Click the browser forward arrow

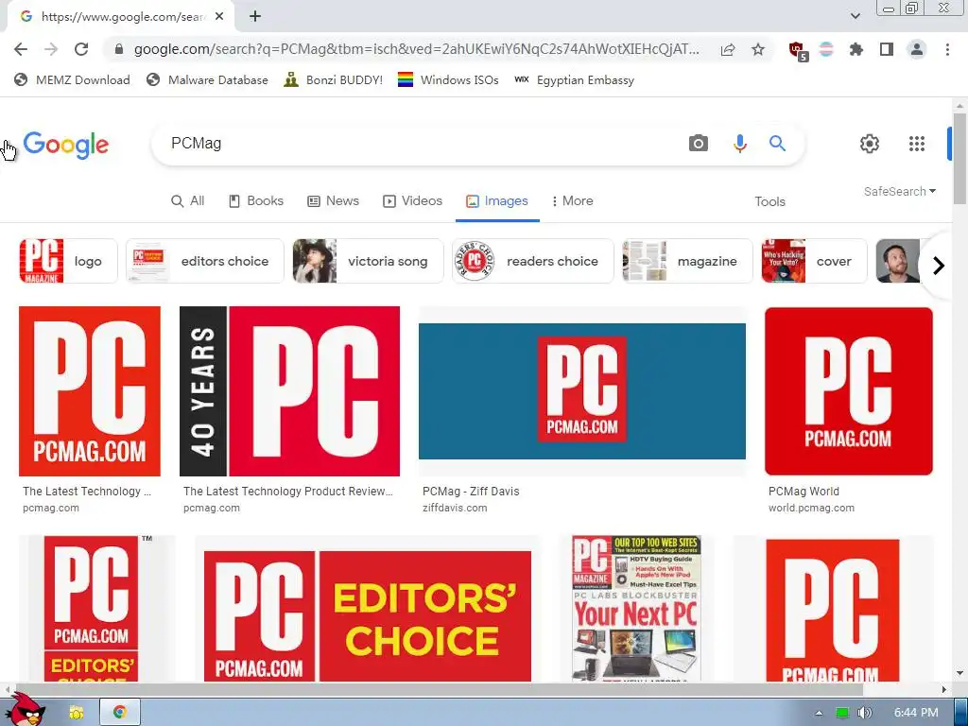click(x=51, y=49)
